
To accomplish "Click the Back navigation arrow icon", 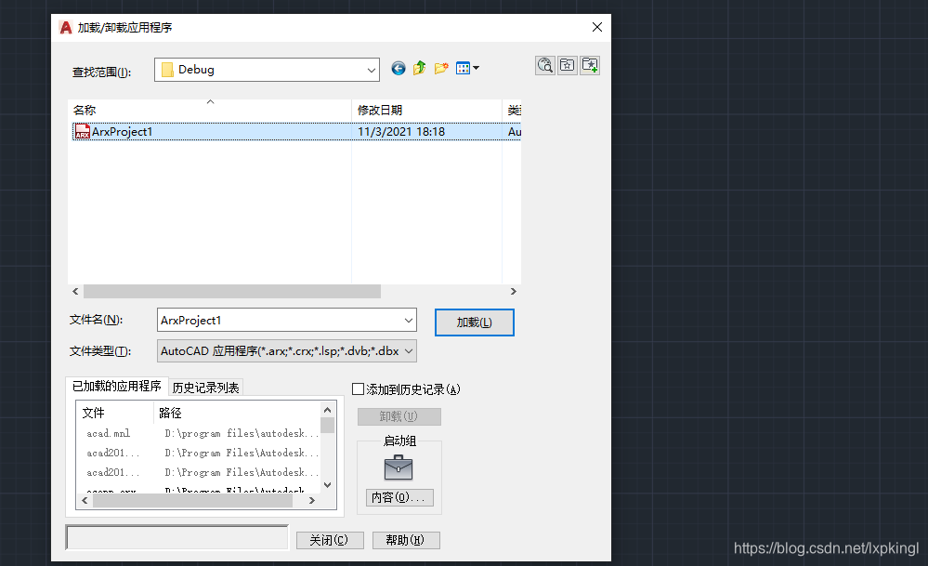I will click(399, 69).
